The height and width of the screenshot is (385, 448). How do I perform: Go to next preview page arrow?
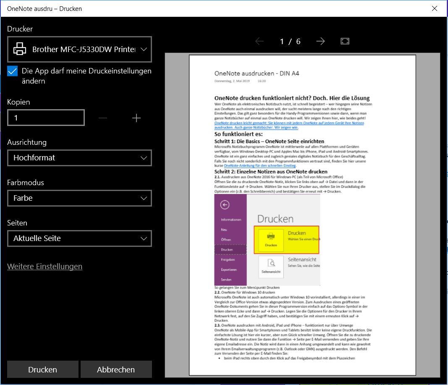click(321, 42)
